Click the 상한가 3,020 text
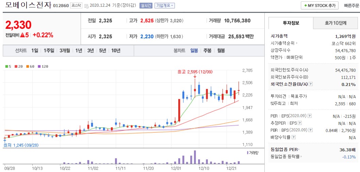This screenshot has width=360, height=172. point(169,21)
